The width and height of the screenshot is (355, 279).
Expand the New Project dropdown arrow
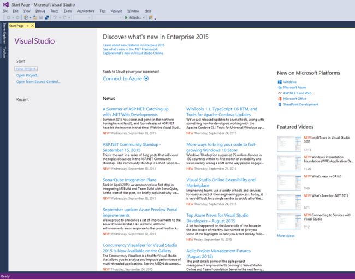tap(31, 17)
